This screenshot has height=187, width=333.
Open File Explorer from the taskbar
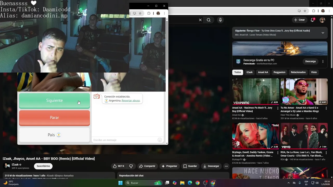pyautogui.click(x=182, y=183)
